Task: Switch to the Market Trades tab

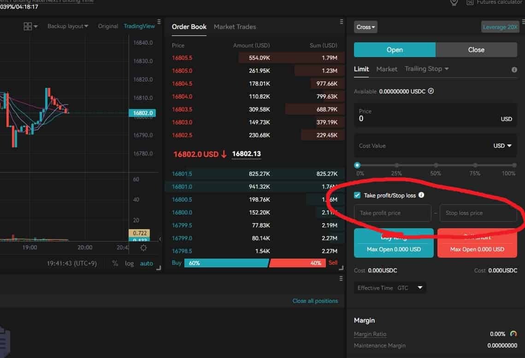Action: point(235,27)
